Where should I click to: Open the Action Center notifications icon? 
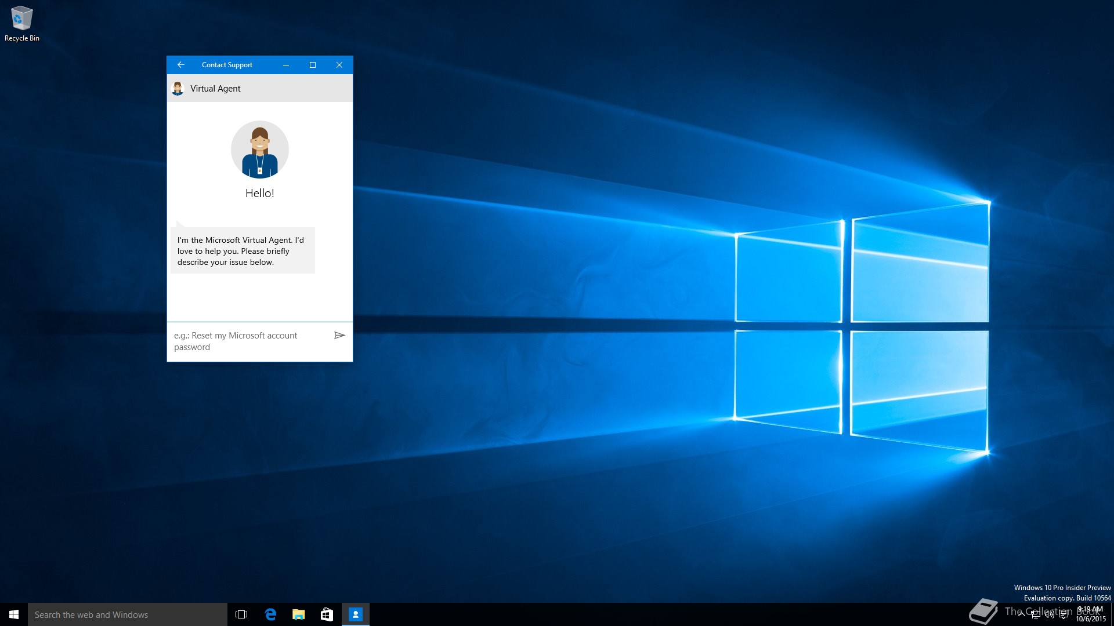1064,615
